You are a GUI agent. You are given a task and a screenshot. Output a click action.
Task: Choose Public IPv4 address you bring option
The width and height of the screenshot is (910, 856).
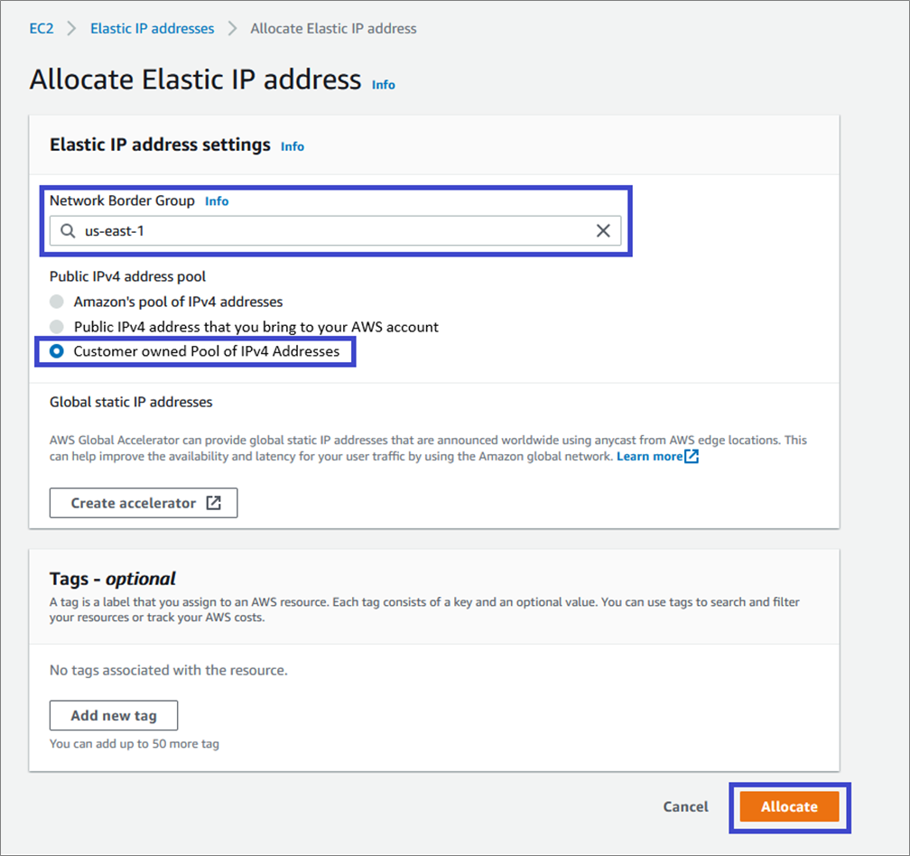click(x=57, y=327)
